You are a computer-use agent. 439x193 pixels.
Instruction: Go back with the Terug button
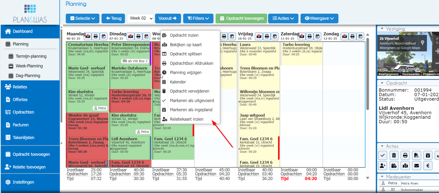point(113,18)
